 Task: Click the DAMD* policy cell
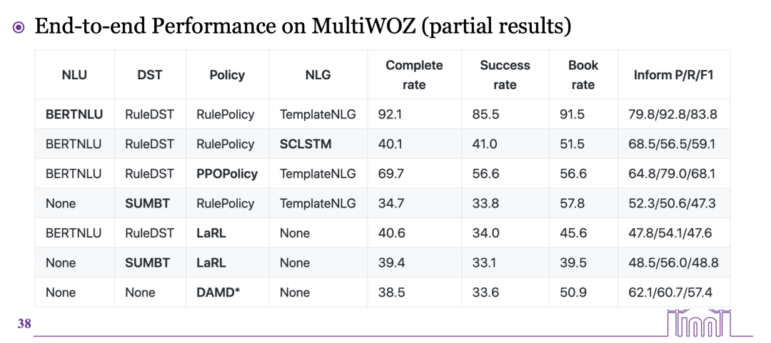(x=218, y=292)
